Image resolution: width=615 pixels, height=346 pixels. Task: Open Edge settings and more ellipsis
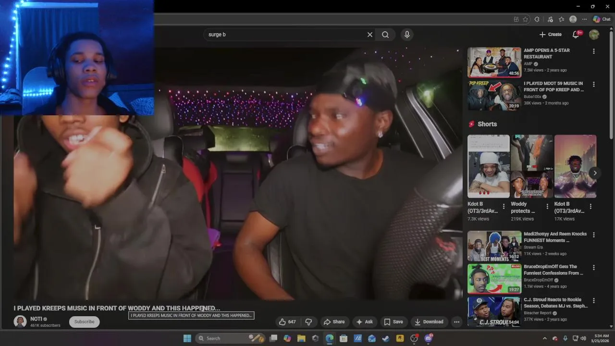tap(584, 19)
